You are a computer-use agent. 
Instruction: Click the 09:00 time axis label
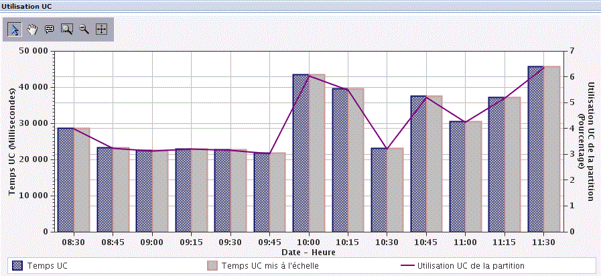point(152,243)
